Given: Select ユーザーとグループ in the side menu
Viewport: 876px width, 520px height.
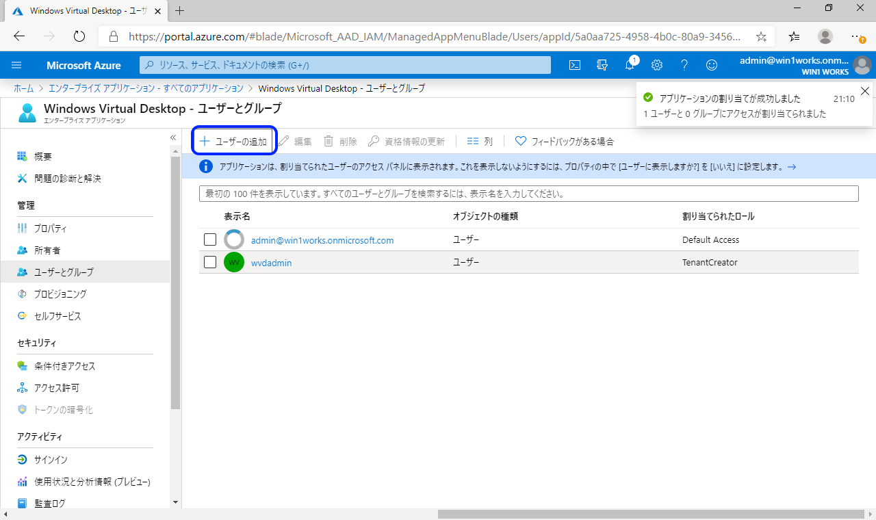Looking at the screenshot, I should (x=85, y=272).
